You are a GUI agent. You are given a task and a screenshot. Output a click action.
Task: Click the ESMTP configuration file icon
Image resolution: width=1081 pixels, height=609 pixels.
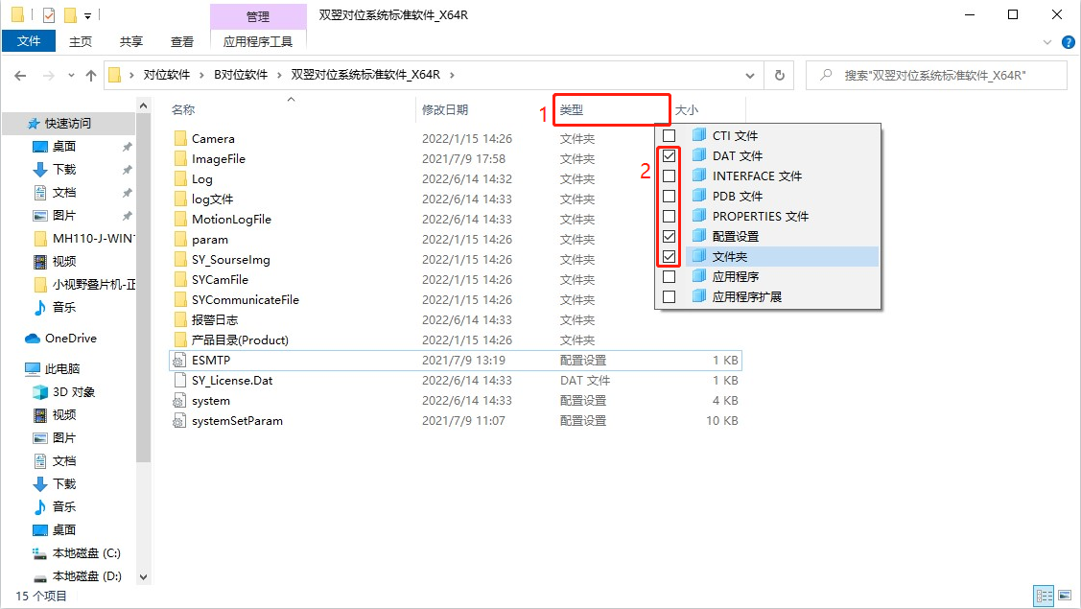pyautogui.click(x=178, y=361)
